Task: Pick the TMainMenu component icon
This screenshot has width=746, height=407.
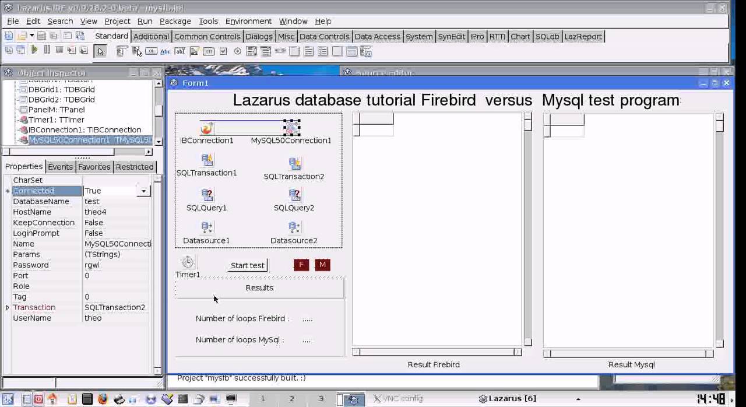Action: coord(122,51)
